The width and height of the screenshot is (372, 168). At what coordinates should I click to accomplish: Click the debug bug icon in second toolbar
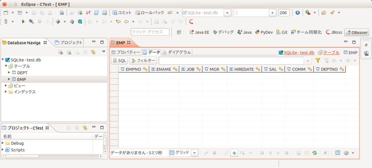point(31,21)
